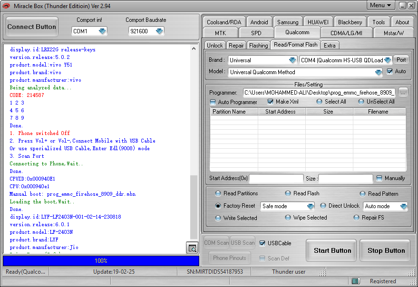418x287 pixels.
Task: Select the Read/Format Flash sub-tab
Action: [x=296, y=45]
